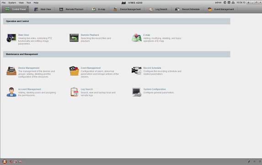
Task: Open the Tool menu
Action: pyautogui.click(x=28, y=3)
